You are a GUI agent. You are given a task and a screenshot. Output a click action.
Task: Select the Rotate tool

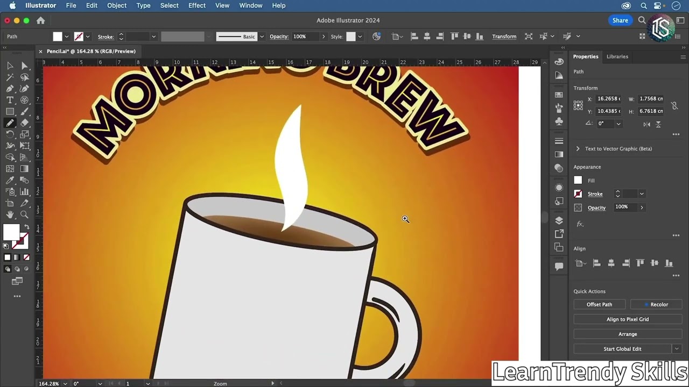[10, 134]
